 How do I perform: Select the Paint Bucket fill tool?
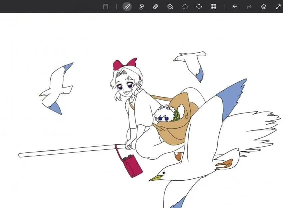tap(170, 7)
